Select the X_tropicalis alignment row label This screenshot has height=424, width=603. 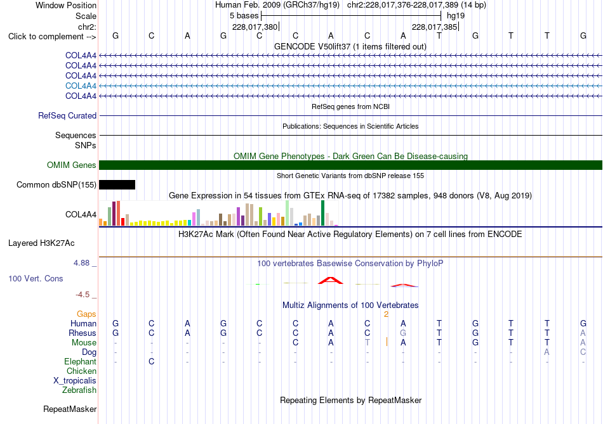pyautogui.click(x=75, y=381)
